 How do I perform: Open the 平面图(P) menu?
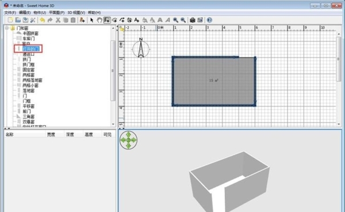[56, 13]
